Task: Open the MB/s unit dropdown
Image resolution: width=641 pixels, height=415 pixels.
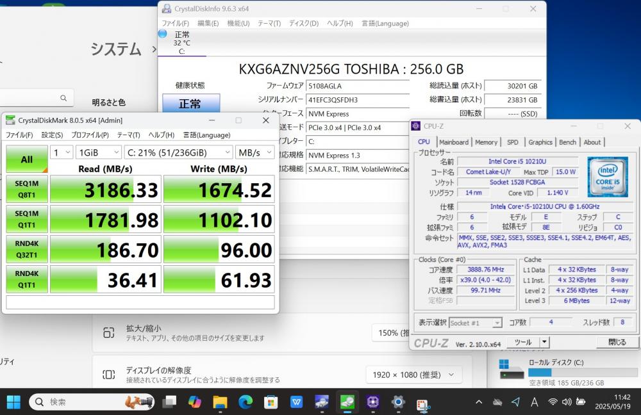Action: 254,152
